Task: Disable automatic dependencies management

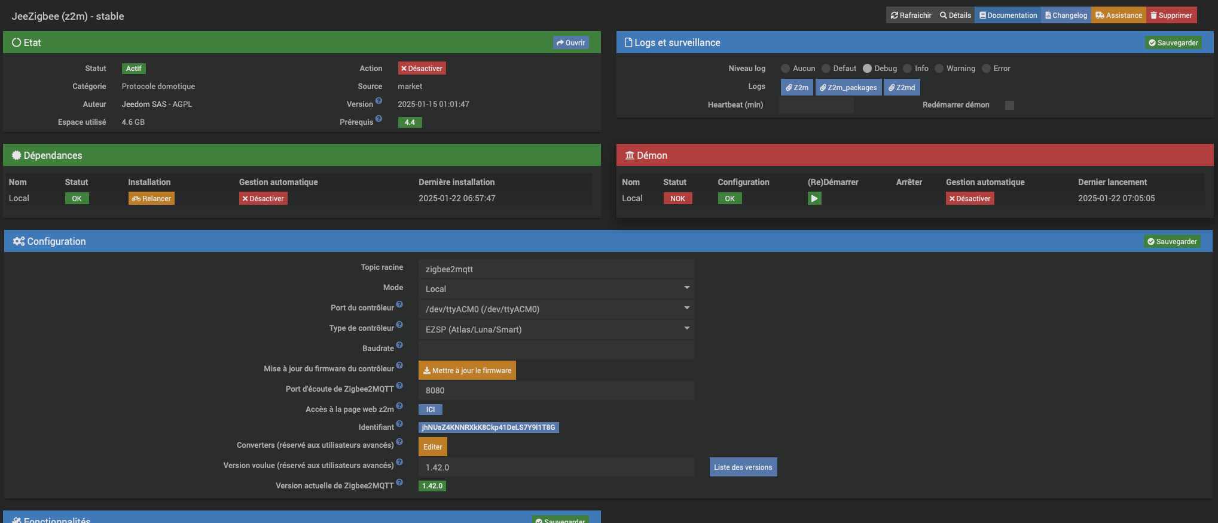Action: [x=263, y=198]
